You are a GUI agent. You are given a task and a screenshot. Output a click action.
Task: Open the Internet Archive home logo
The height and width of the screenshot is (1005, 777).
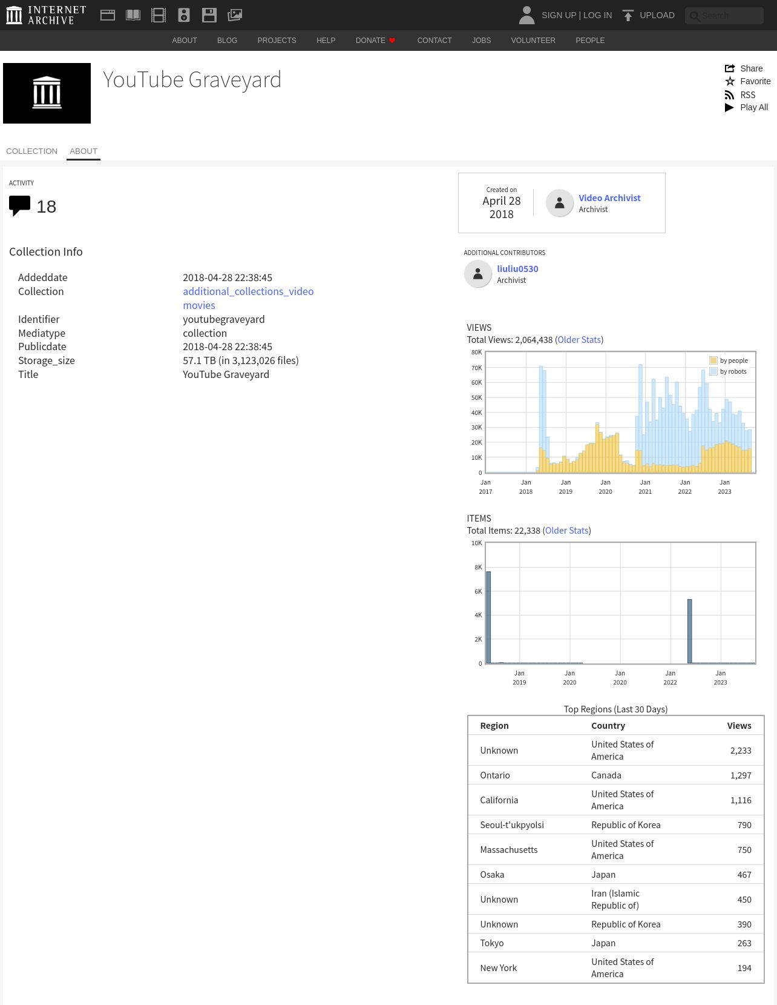tap(46, 15)
